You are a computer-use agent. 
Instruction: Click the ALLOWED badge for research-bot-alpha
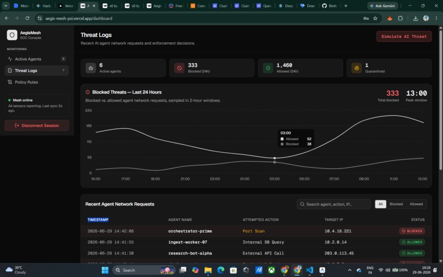click(x=412, y=253)
